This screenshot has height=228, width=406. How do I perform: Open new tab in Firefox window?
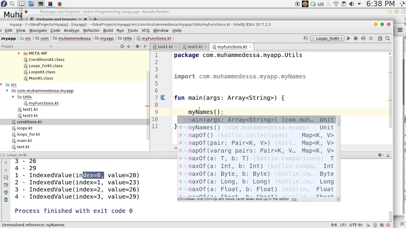click(95, 19)
